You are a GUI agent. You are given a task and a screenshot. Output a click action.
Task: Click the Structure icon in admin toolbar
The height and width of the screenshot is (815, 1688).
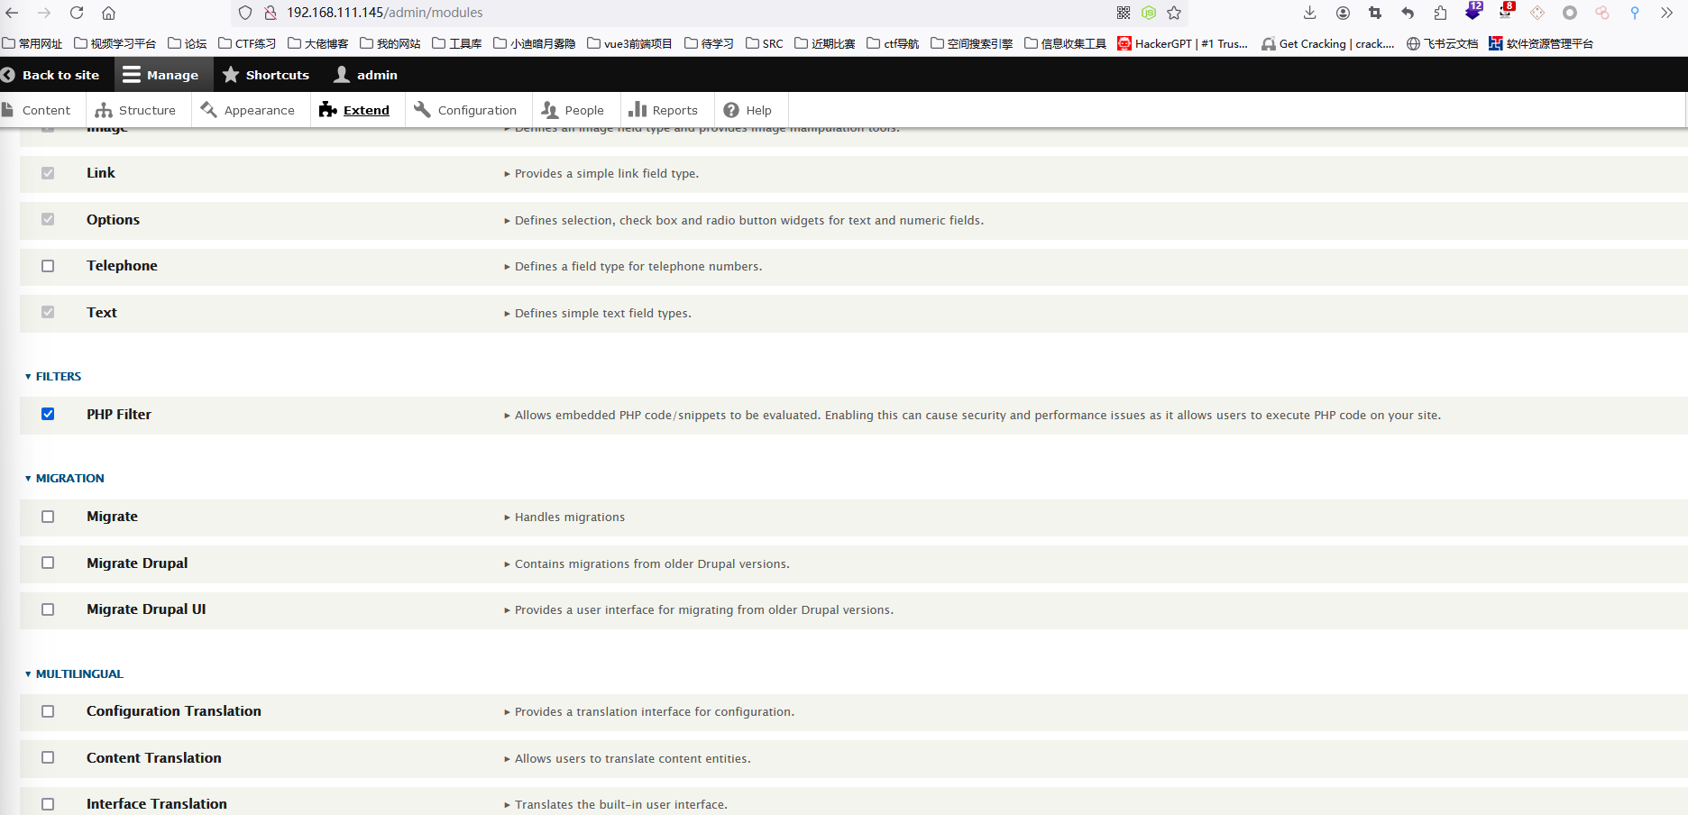104,110
